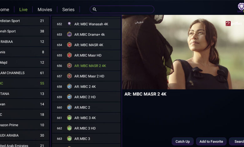Viewport: 244px width, 147px height.
Task: Click the AR.MBC Masr HD channel logo
Action: (69, 55)
